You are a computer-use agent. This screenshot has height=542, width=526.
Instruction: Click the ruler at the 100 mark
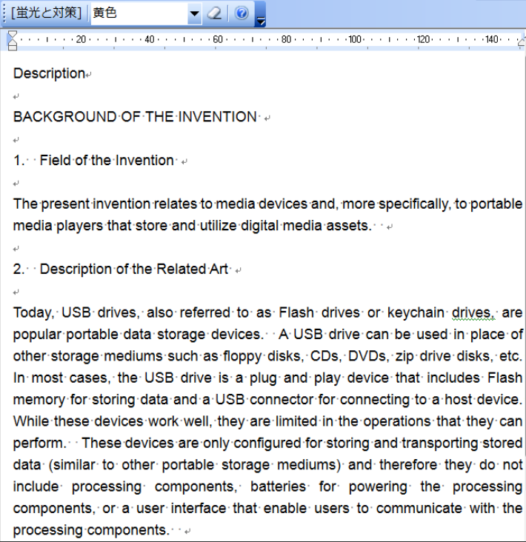pos(354,39)
